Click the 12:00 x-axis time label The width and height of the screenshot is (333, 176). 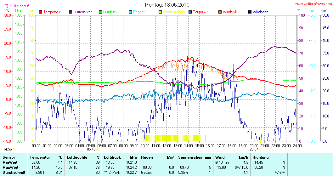coord(167,146)
